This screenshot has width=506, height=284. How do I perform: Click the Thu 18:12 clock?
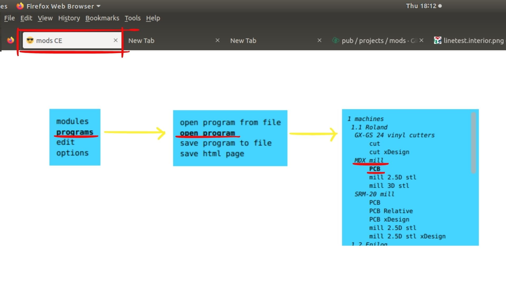point(421,6)
